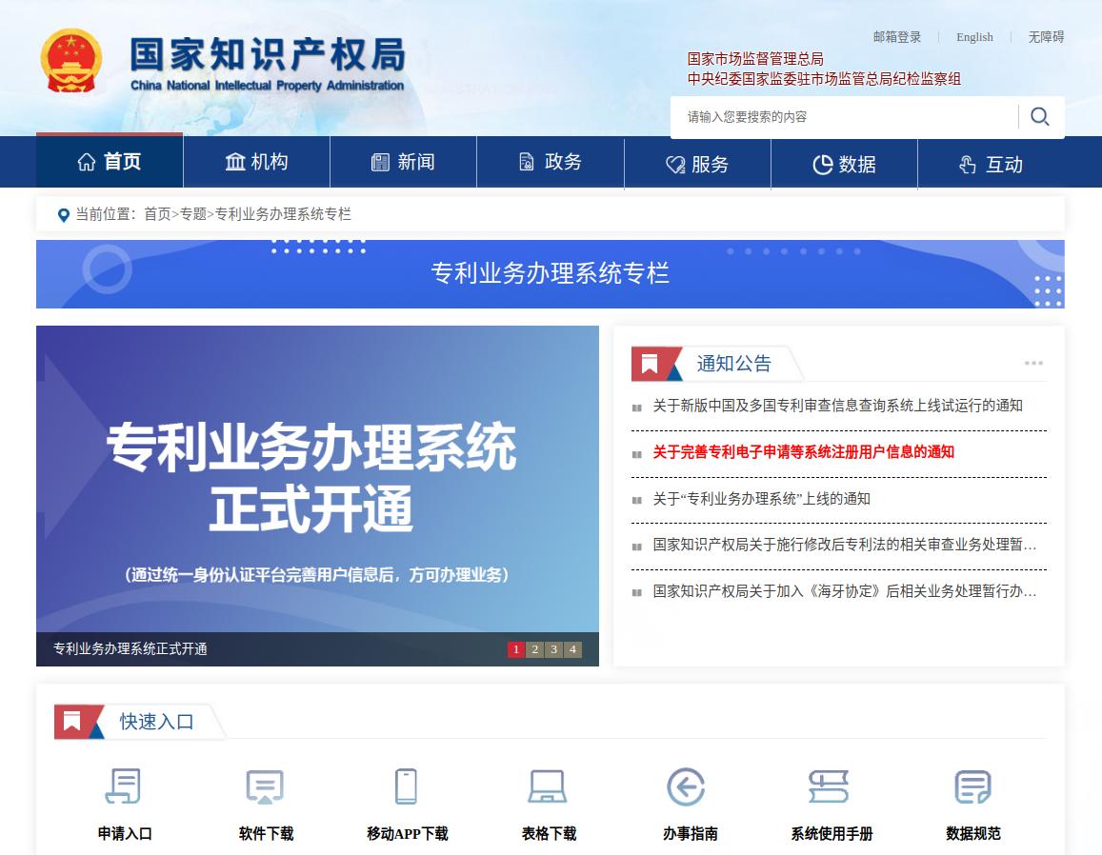The image size is (1102, 855).
Task: Open the 数据 navigation menu
Action: tap(844, 165)
